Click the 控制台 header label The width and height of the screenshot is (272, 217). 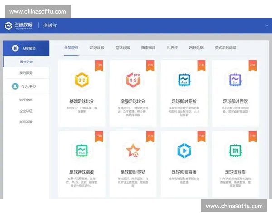pos(50,25)
